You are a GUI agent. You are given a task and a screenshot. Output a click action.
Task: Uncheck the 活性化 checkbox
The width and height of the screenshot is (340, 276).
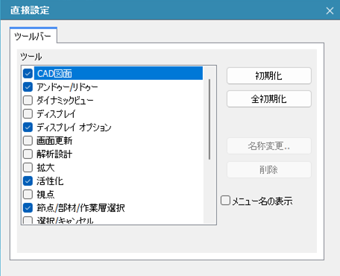click(28, 181)
